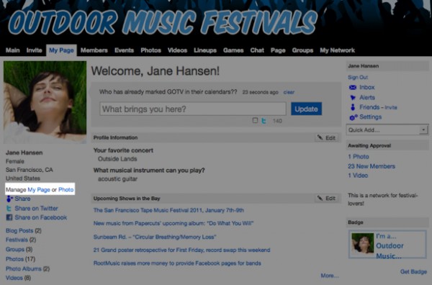
Task: Go to the Members tab
Action: (x=94, y=50)
